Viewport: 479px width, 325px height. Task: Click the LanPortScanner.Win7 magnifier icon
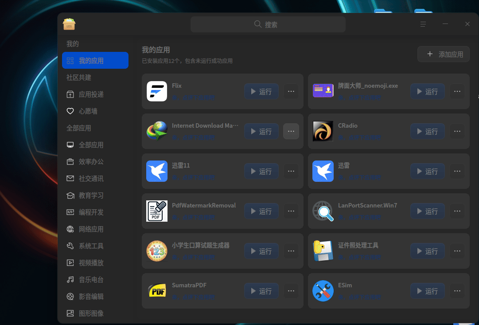[x=323, y=211]
